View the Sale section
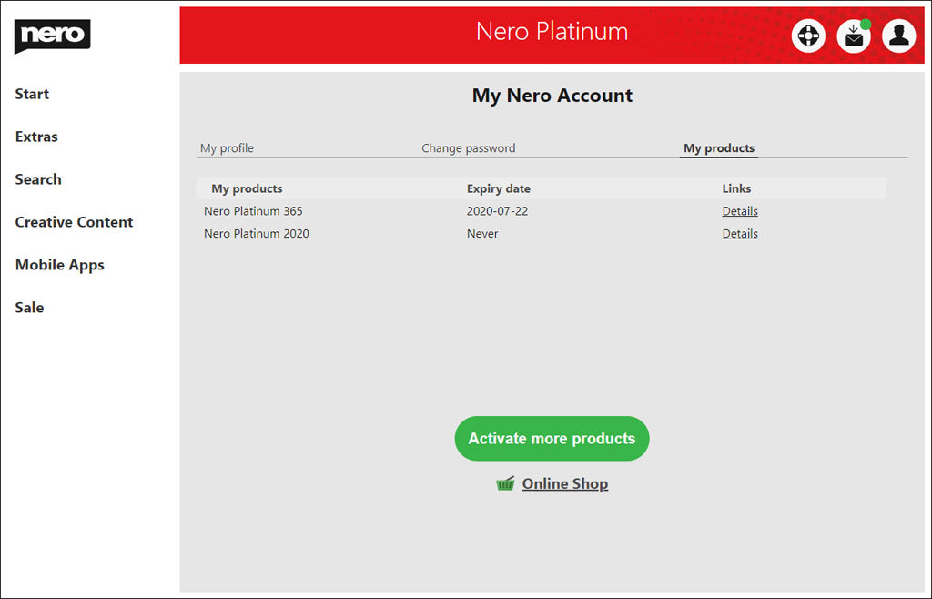 pos(29,308)
